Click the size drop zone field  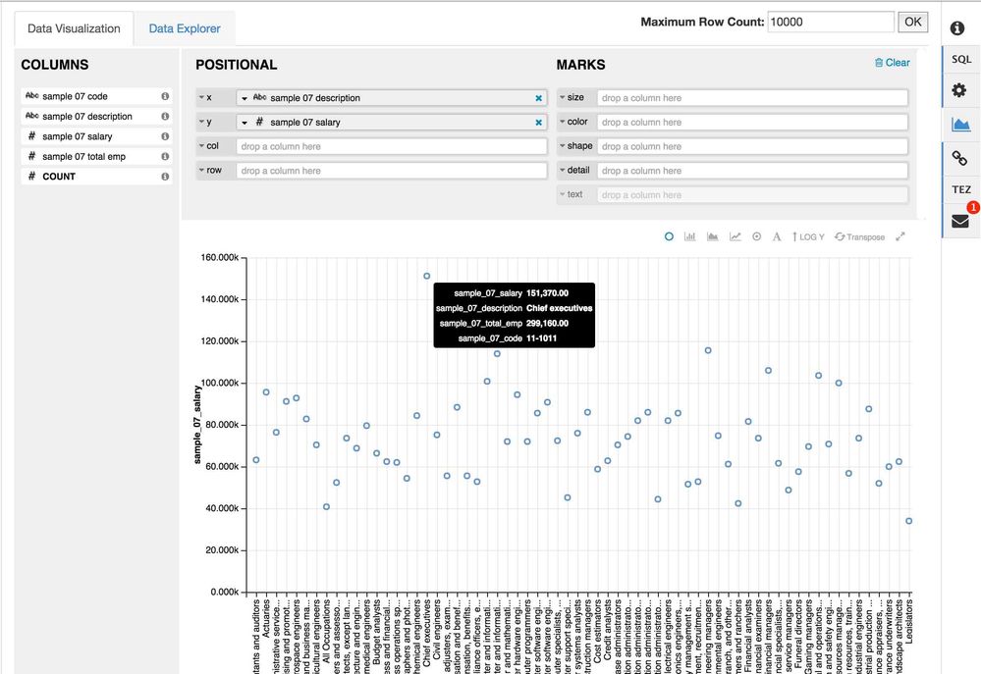(752, 98)
